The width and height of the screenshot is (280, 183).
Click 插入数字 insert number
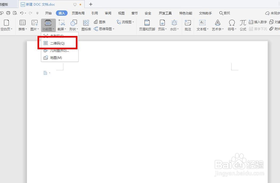click(x=258, y=22)
